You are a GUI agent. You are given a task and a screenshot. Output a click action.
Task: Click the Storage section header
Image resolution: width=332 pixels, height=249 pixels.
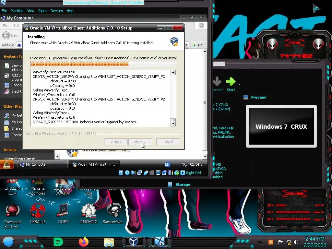click(x=183, y=184)
